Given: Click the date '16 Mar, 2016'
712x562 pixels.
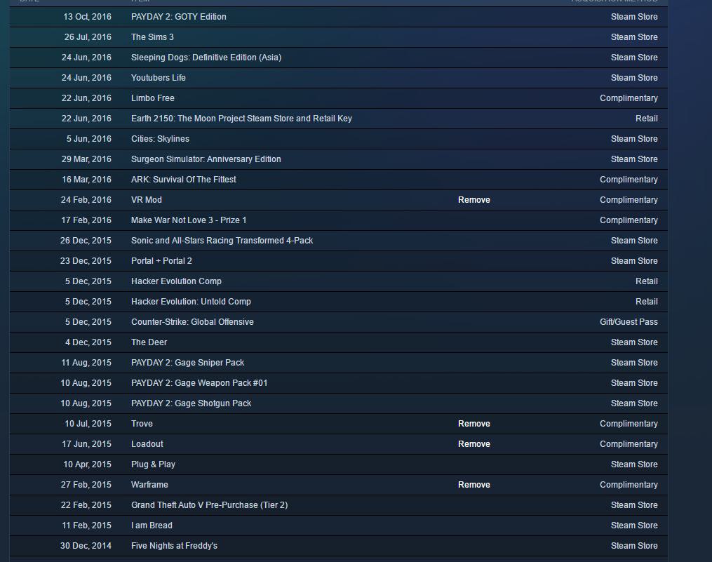Looking at the screenshot, I should pos(86,180).
